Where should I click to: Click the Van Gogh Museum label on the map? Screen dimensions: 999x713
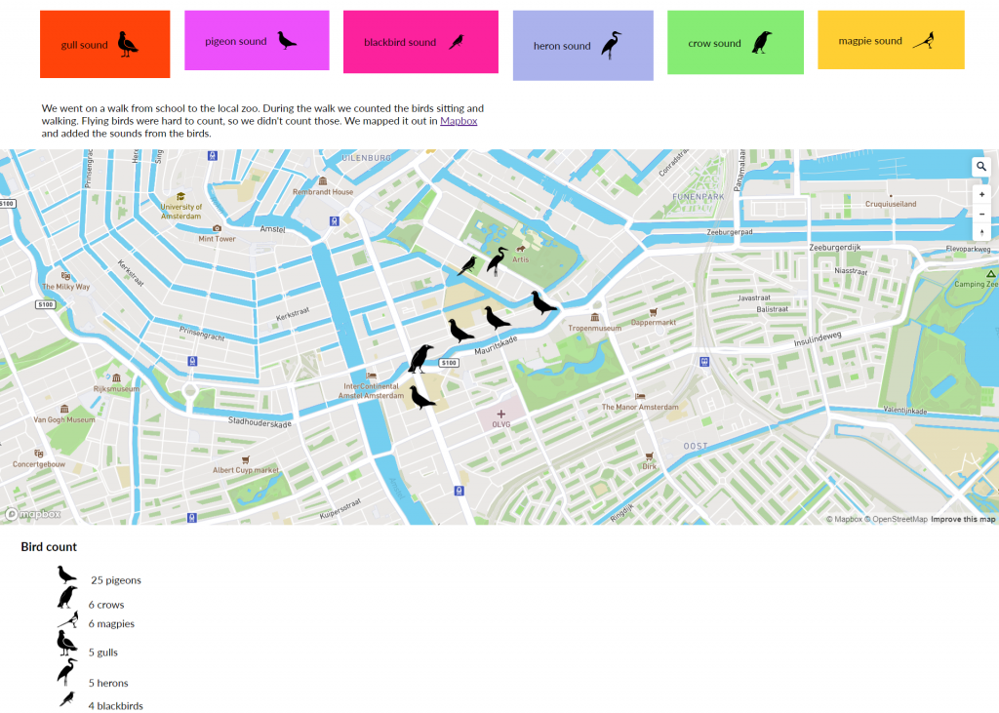click(x=64, y=419)
